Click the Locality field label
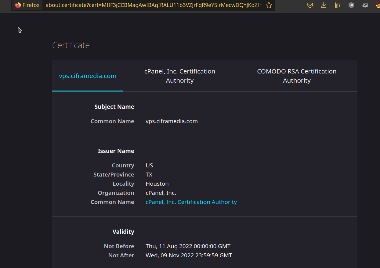380x268 pixels. point(123,184)
